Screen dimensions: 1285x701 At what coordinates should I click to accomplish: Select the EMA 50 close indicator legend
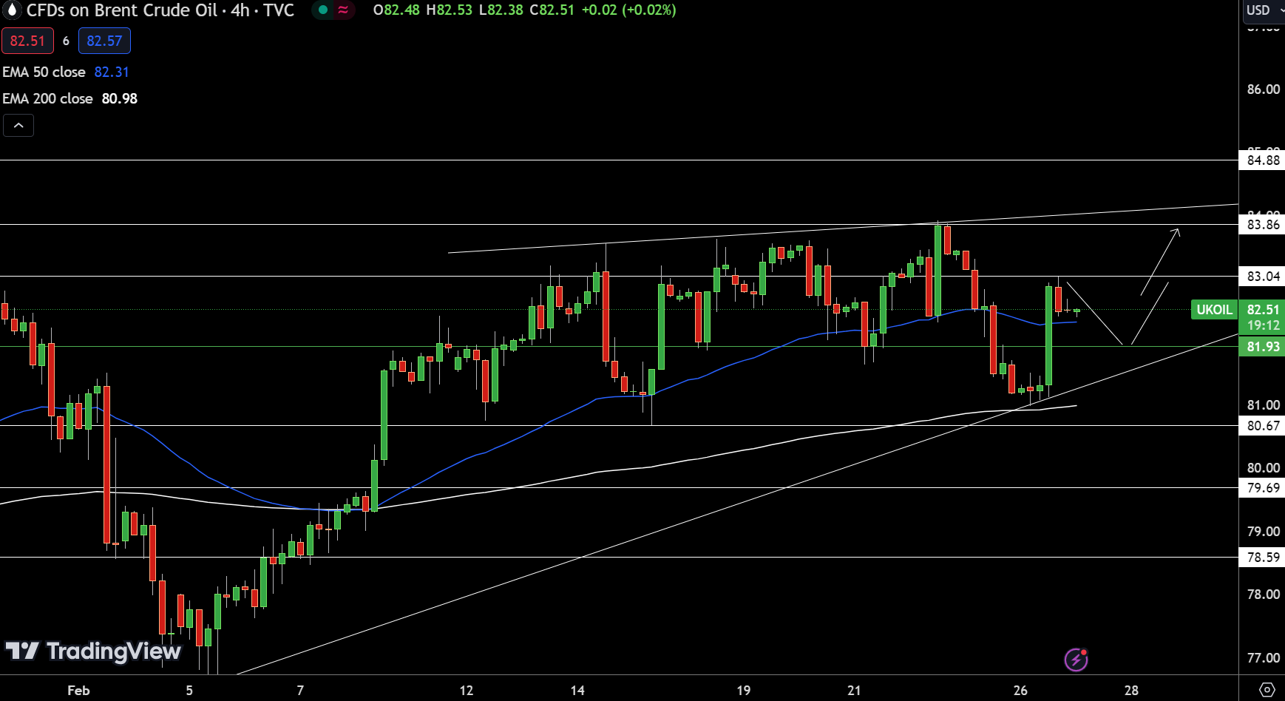click(44, 72)
